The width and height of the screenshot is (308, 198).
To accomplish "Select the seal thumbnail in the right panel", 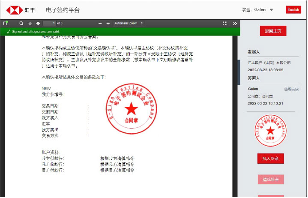I will point(270,130).
